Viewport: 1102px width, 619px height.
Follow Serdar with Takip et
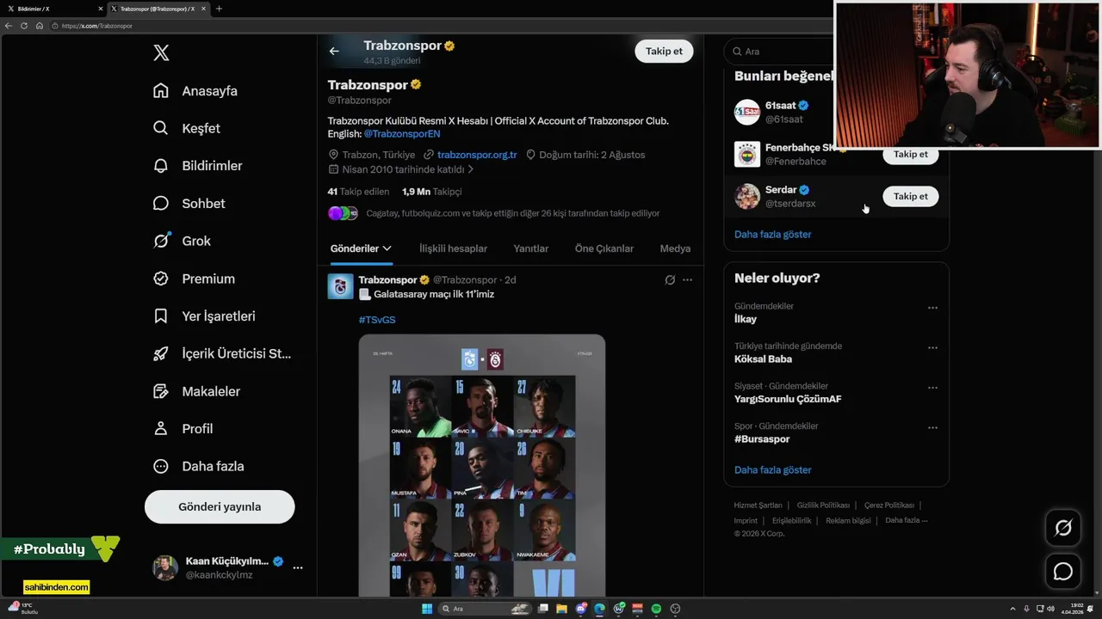pyautogui.click(x=910, y=197)
